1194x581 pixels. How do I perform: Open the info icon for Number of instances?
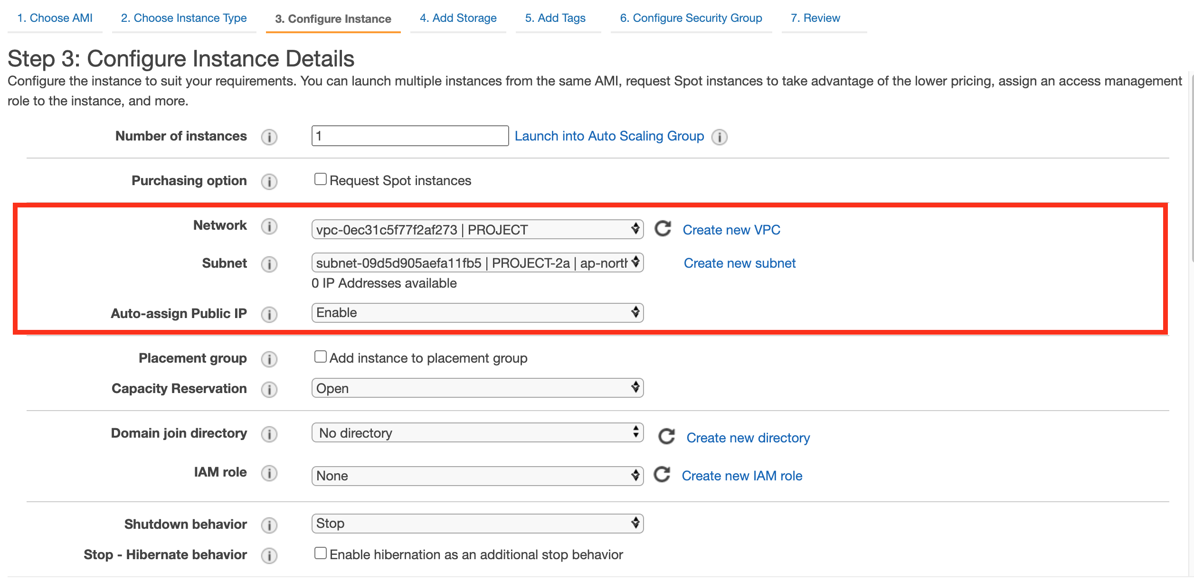(269, 137)
